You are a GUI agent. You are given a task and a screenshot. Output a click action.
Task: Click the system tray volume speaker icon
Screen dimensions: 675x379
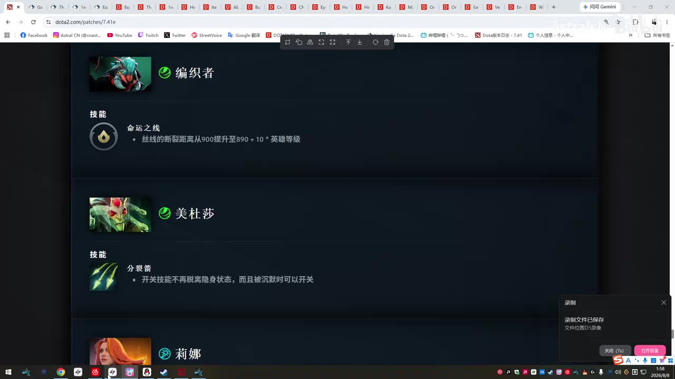tap(618, 372)
